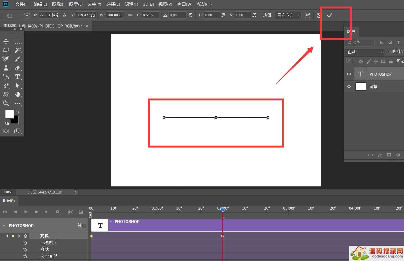
Task: Open the 插值 两次立方 dropdown
Action: tap(288, 15)
